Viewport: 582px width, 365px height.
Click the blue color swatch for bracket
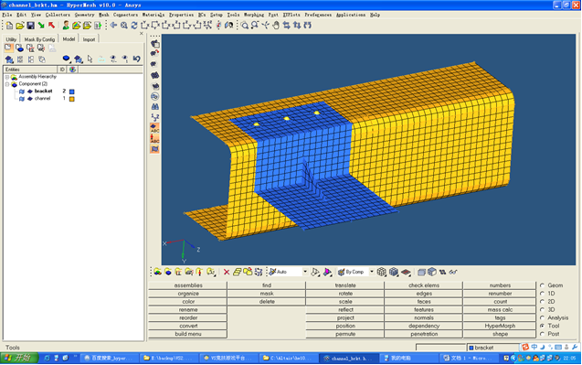click(72, 91)
